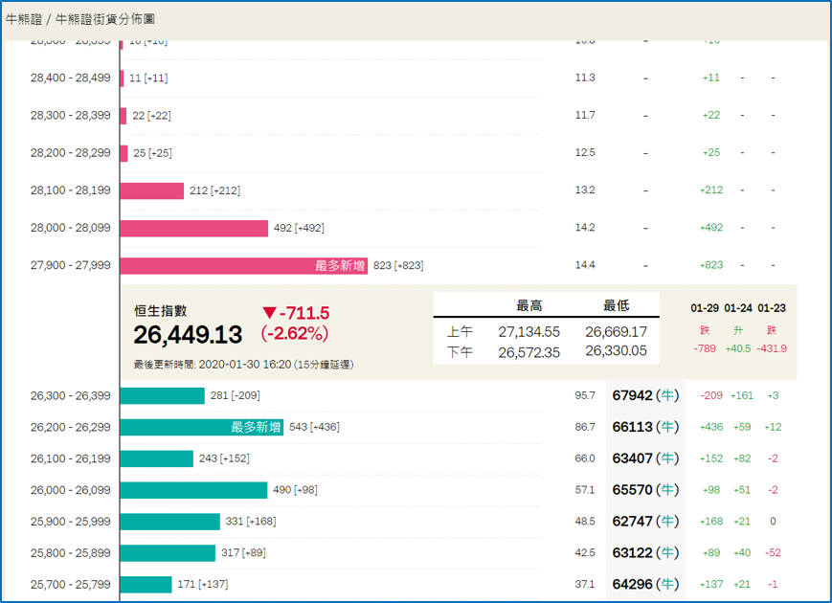Screen dimensions: 832x603
Task: Click the -209 change in the 67942 row
Action: pyautogui.click(x=711, y=395)
